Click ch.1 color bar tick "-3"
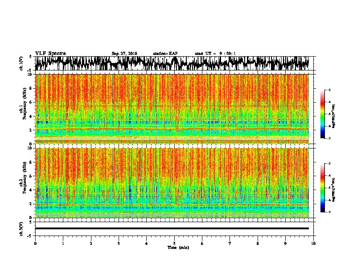The width and height of the screenshot is (353, 273). click(328, 90)
